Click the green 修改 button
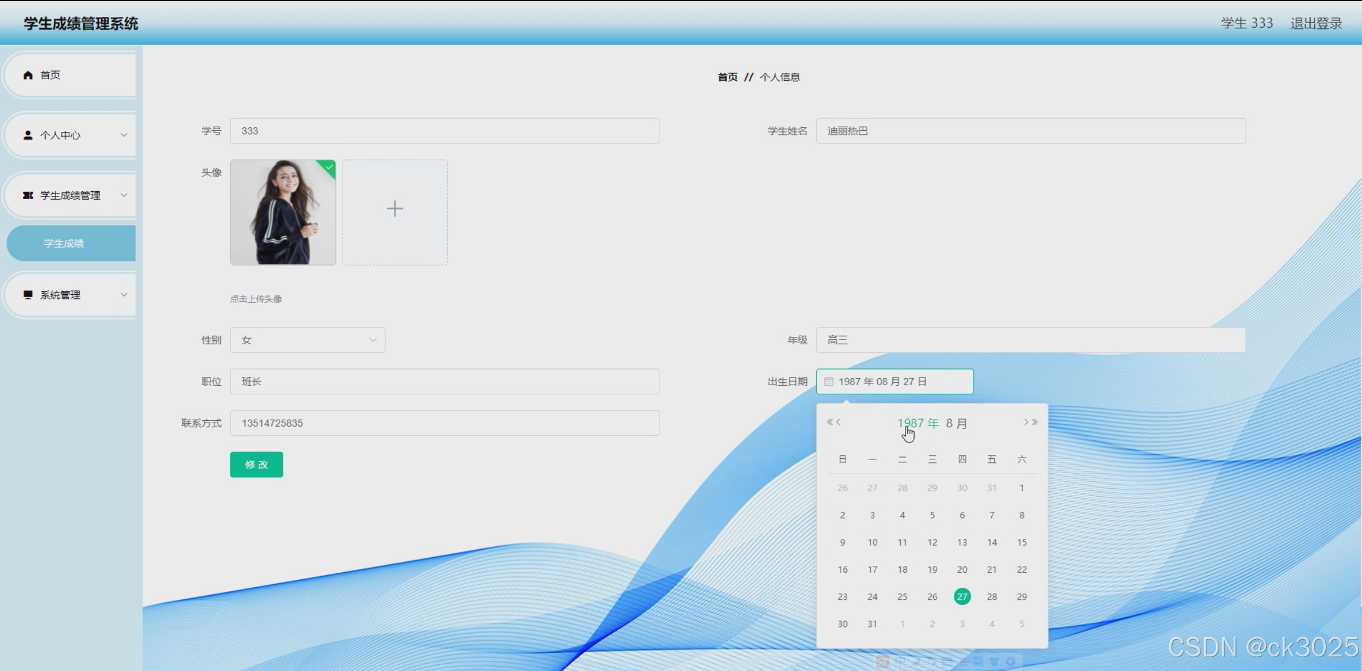Screen dimensions: 1362x671 coord(256,465)
